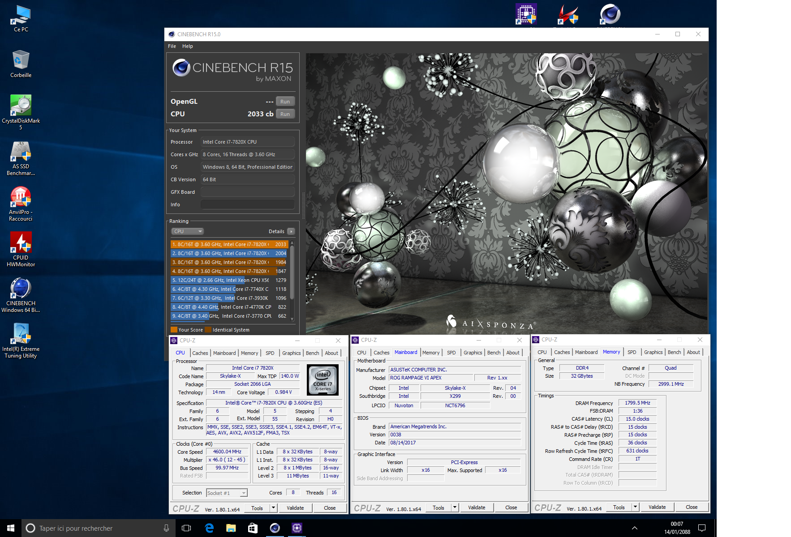Select the Xeon 12C/24T ranking entry

(229, 280)
